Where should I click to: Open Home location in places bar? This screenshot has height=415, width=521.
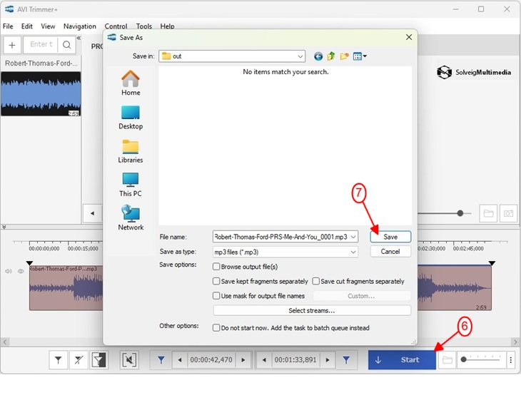click(x=131, y=83)
